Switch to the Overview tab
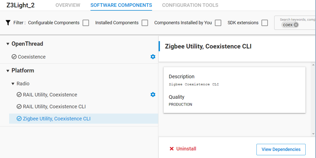This screenshot has width=316, height=158. 68,5
